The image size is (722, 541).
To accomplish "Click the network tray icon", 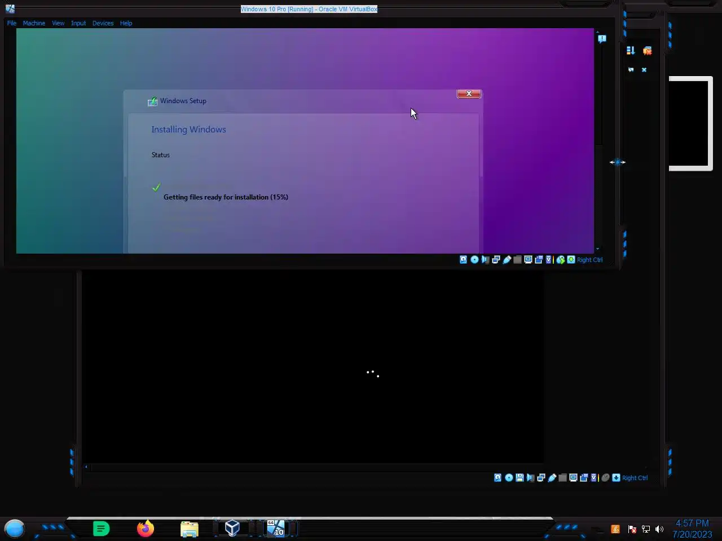I will pos(646,529).
